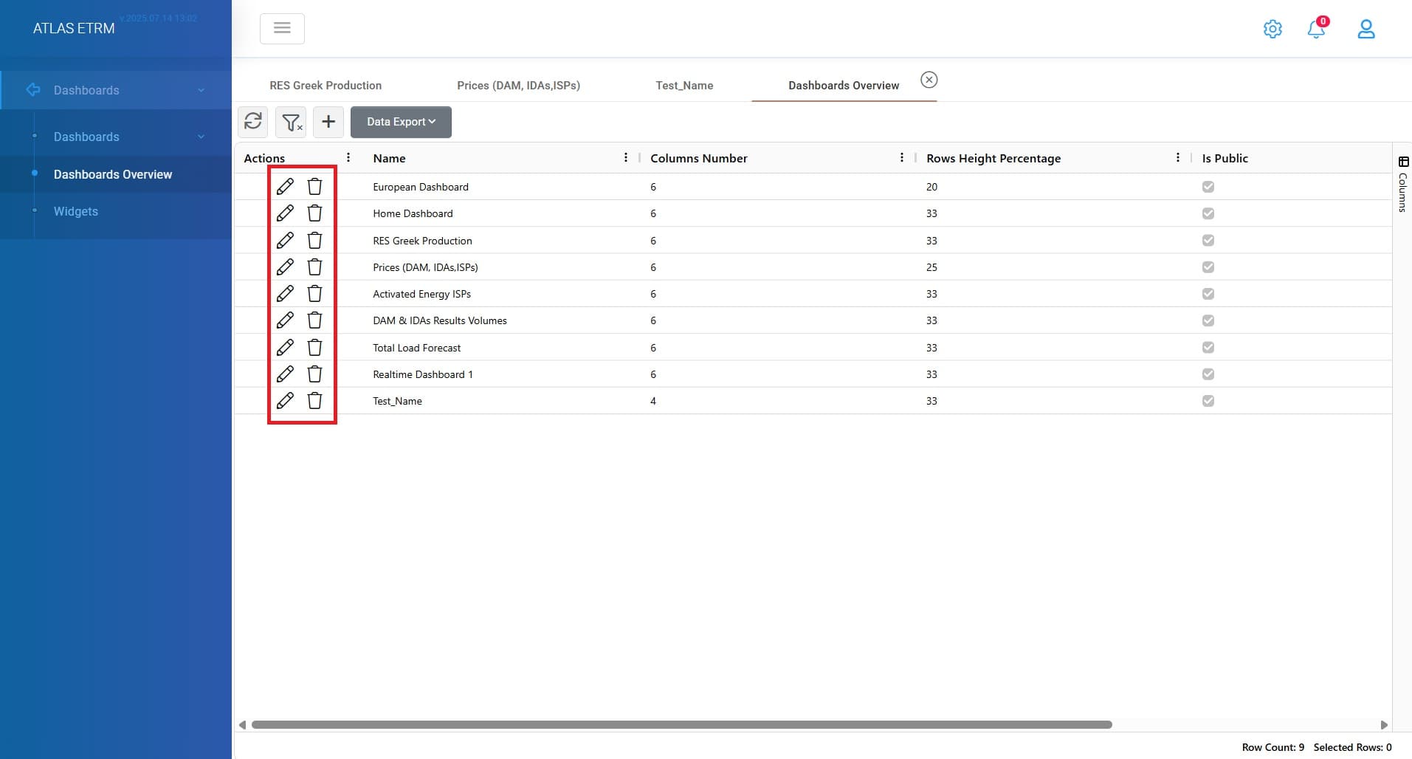Edit the Total Load Forecast row
Image resolution: width=1412 pixels, height=759 pixels.
point(285,348)
